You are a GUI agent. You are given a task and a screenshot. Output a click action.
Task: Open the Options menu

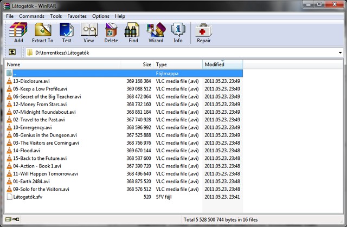tap(101, 16)
